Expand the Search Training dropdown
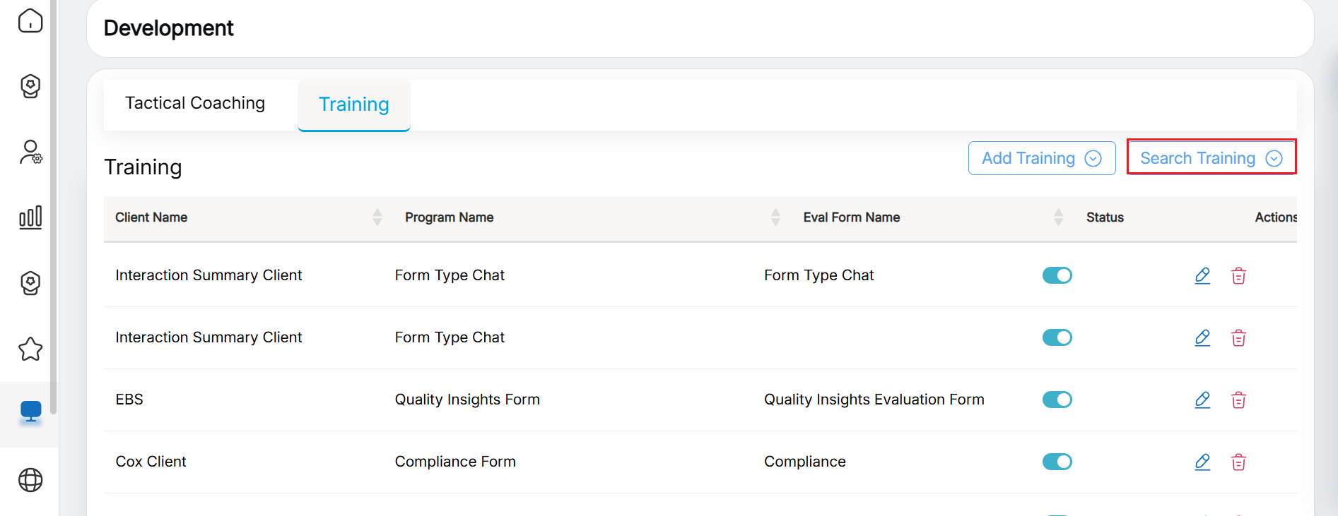The image size is (1338, 516). click(1211, 158)
